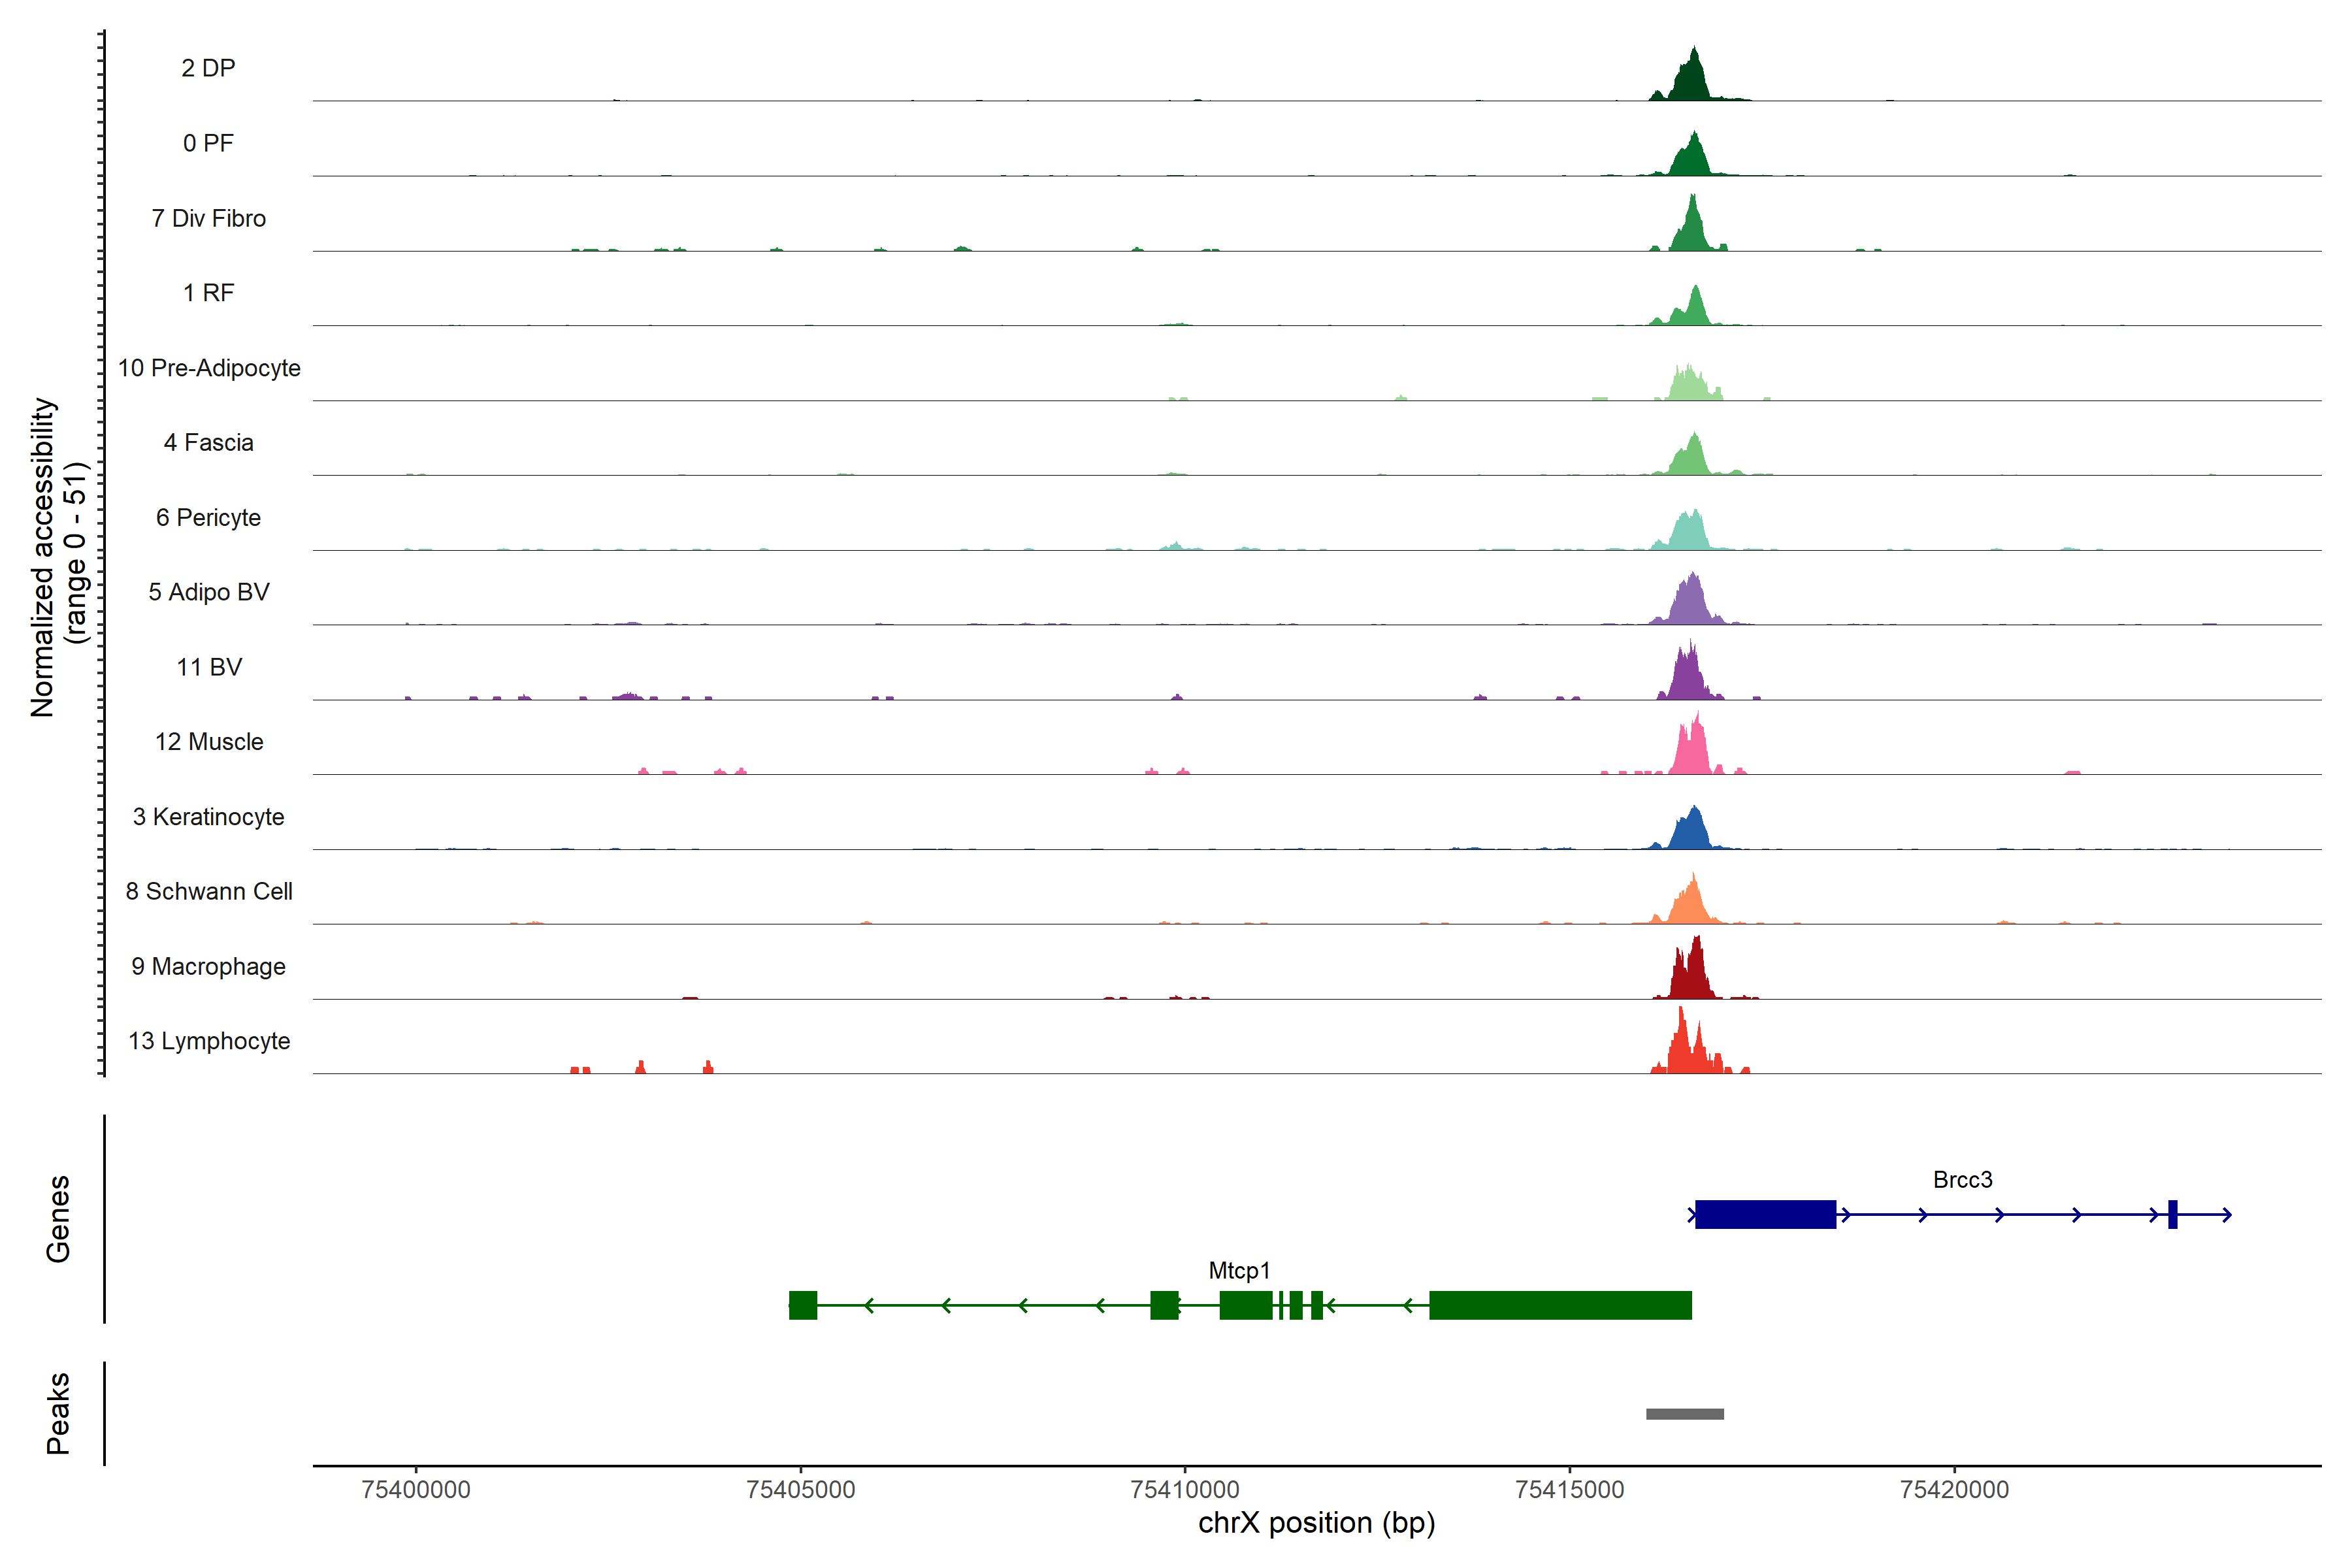
Task: Click the 75400000 x-axis tick label
Action: point(416,1489)
